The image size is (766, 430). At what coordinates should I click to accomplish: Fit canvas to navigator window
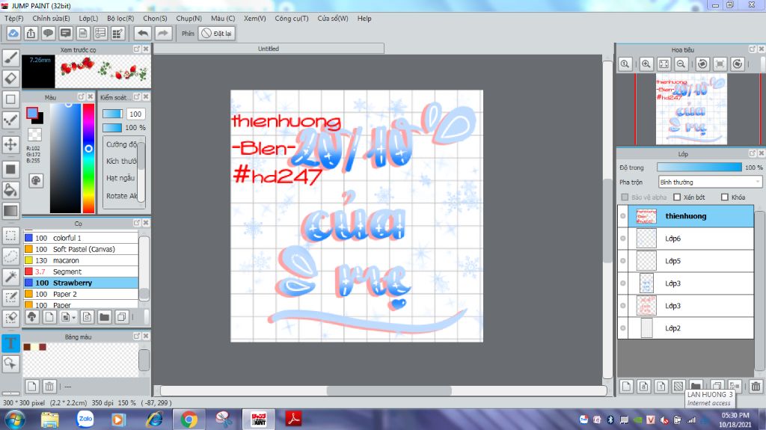point(664,64)
